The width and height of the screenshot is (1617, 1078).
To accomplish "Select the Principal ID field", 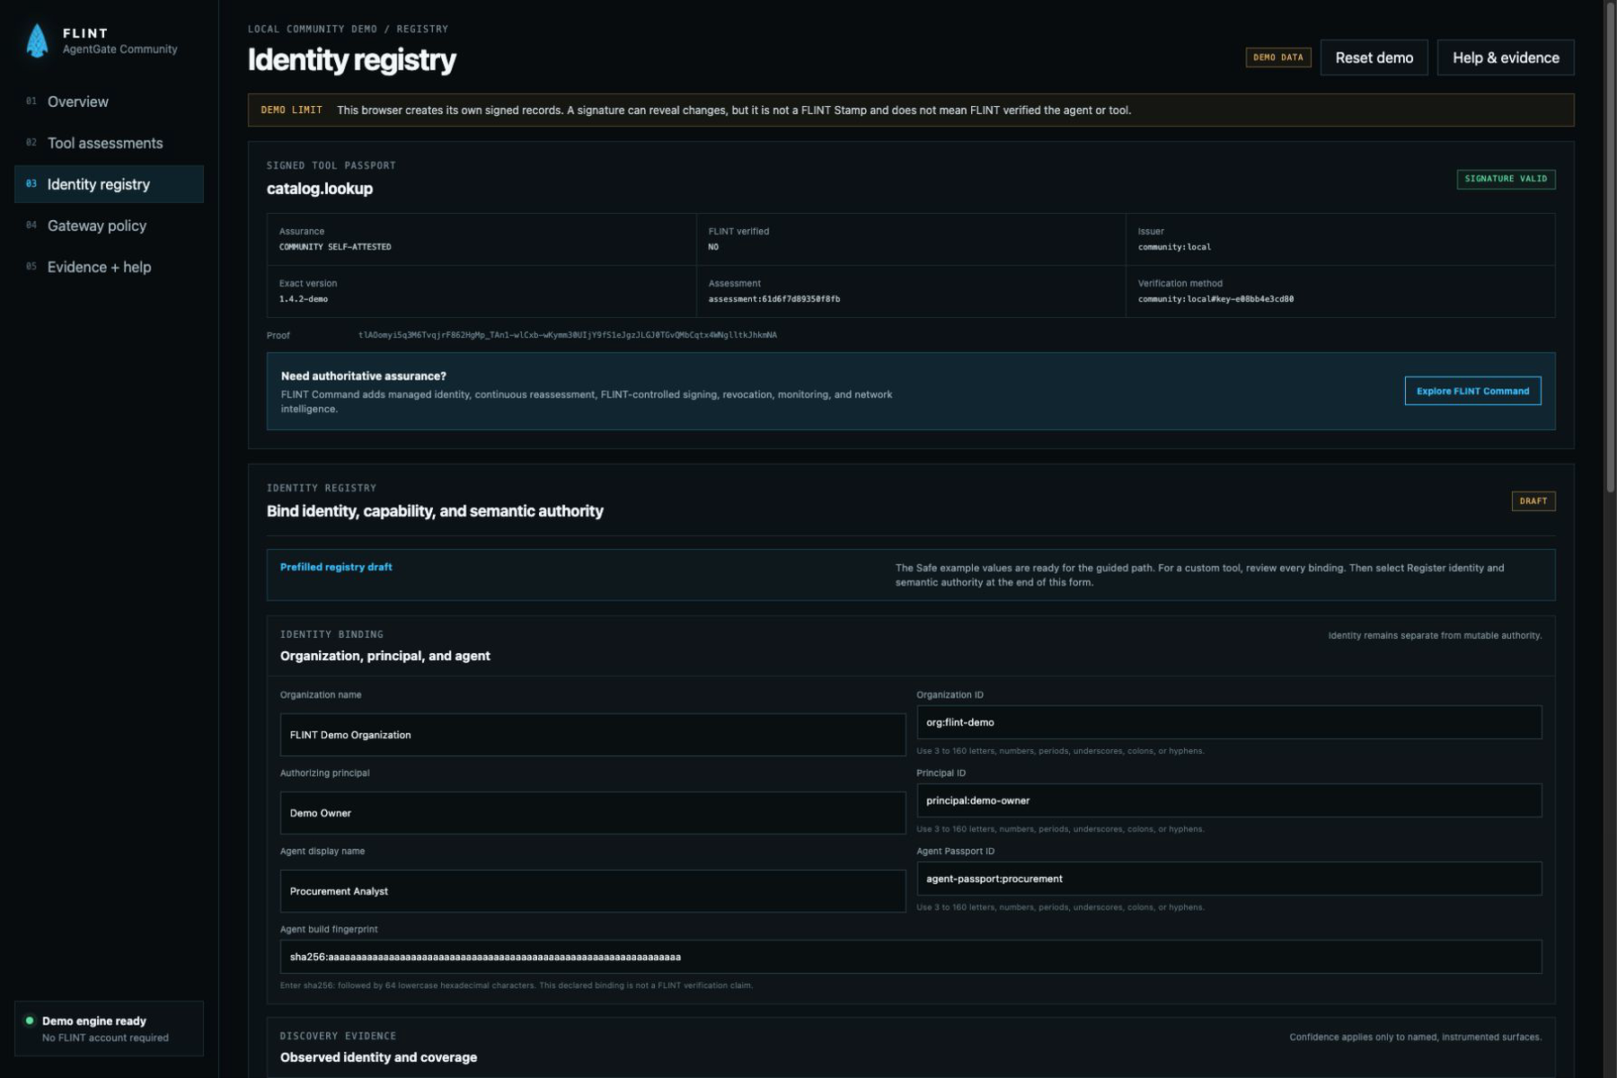I will click(x=1229, y=800).
